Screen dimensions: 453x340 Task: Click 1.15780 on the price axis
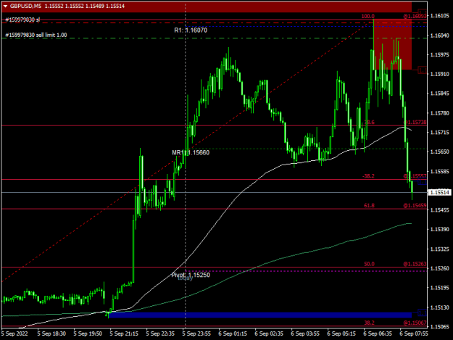(x=440, y=113)
